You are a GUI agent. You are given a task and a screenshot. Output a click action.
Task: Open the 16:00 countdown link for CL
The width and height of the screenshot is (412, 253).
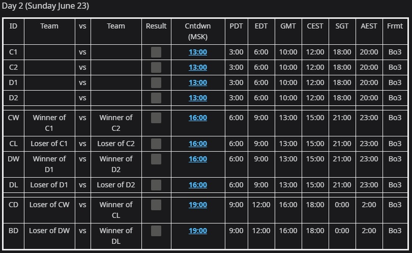(198, 144)
